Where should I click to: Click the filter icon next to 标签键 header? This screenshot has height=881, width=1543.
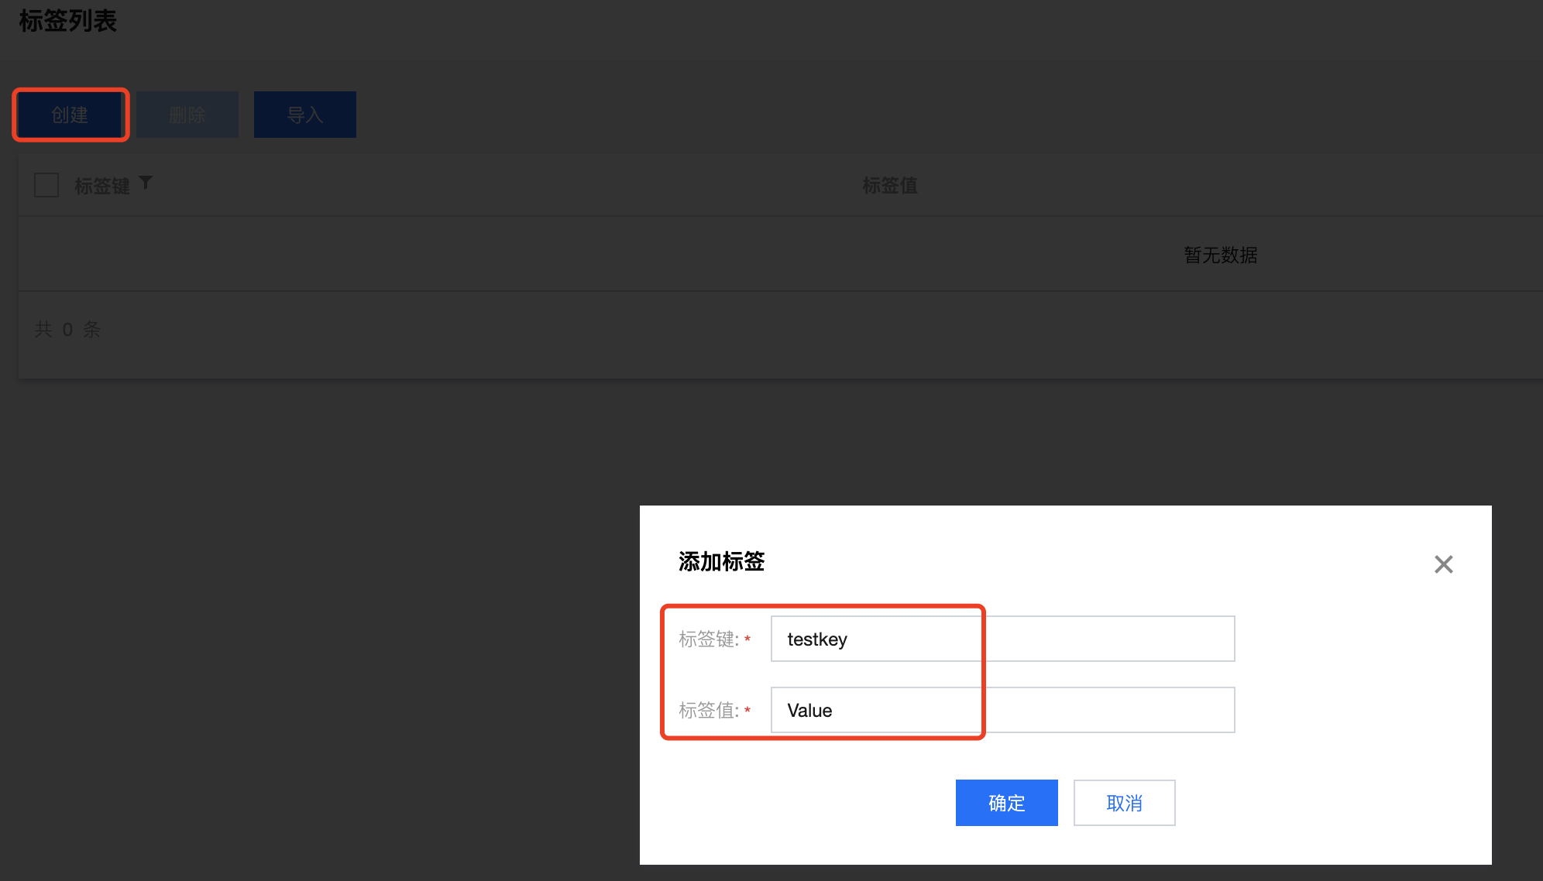click(146, 183)
